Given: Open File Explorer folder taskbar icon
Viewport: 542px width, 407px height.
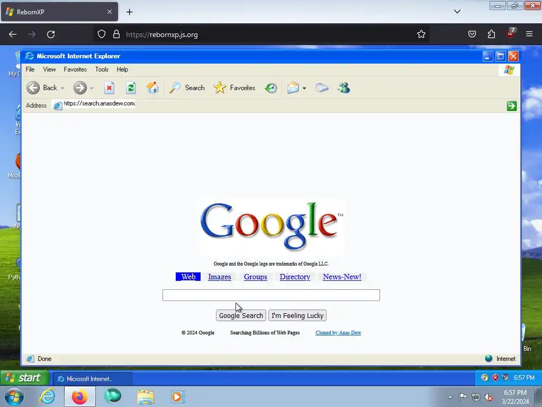Looking at the screenshot, I should (x=146, y=397).
